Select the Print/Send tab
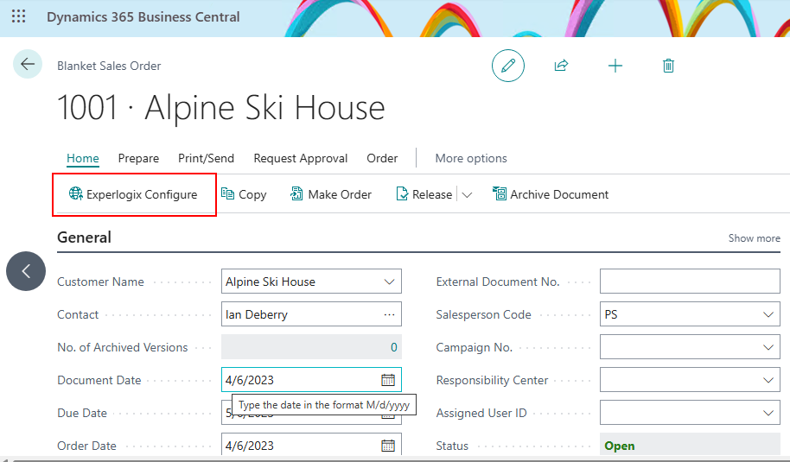The width and height of the screenshot is (790, 462). click(x=206, y=158)
